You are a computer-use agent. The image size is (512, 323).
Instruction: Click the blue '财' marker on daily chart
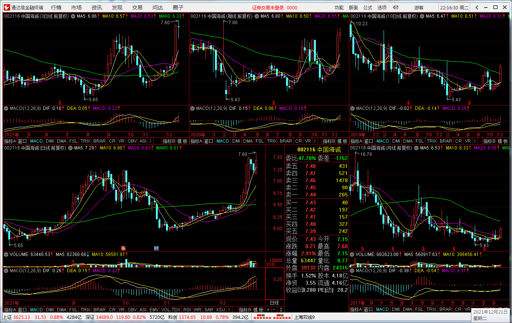[x=156, y=248]
